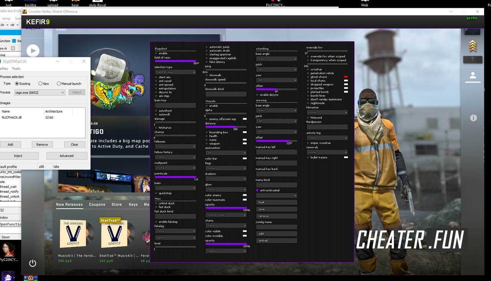
Task: Click the StatTrak MusicKit thumbnail
Action: tap(117, 234)
